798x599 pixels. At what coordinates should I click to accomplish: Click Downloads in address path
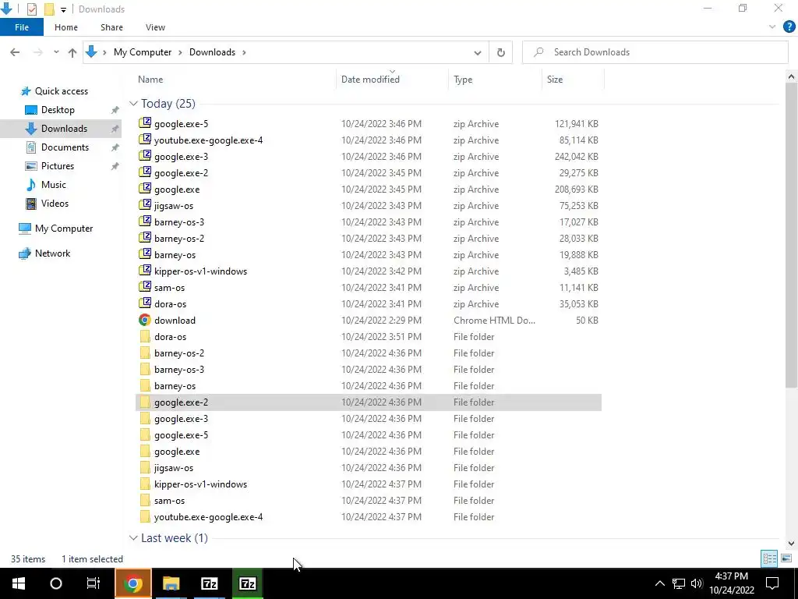coord(212,52)
